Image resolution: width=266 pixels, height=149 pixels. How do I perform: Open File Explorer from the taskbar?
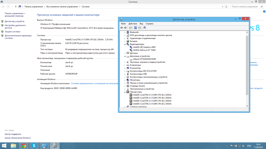point(13,146)
